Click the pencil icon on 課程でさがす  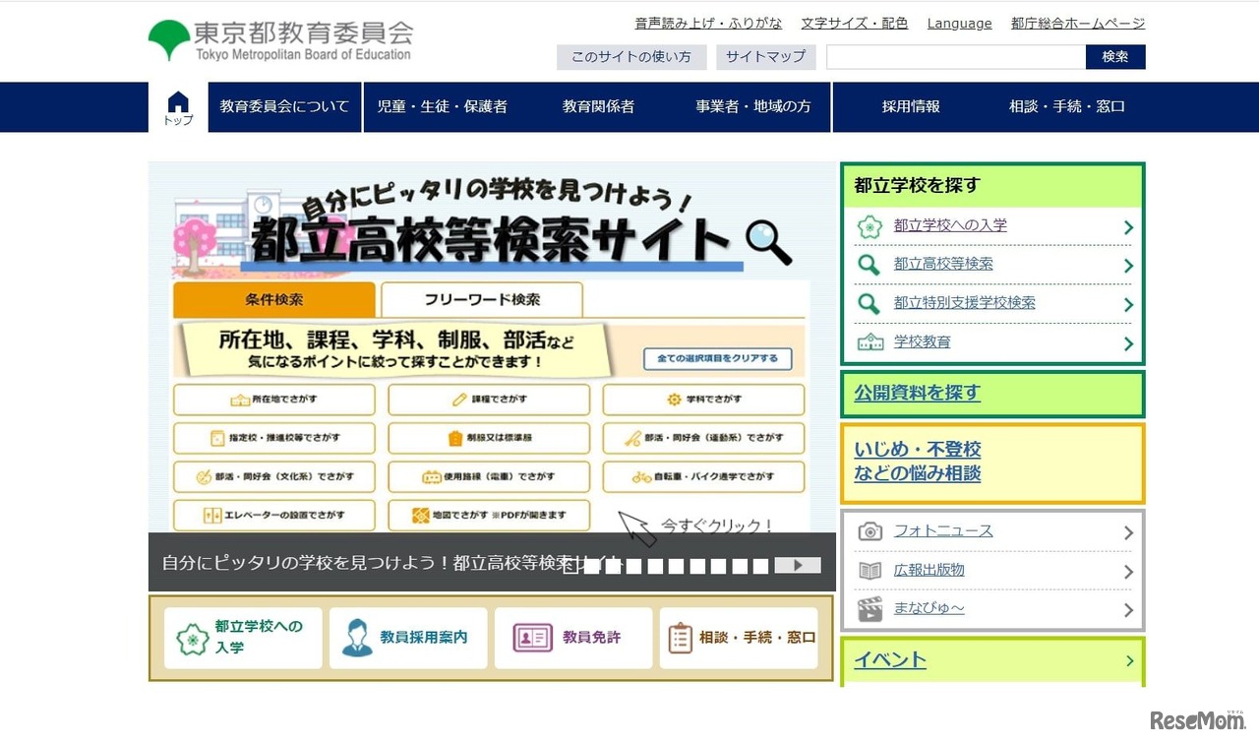pyautogui.click(x=459, y=400)
